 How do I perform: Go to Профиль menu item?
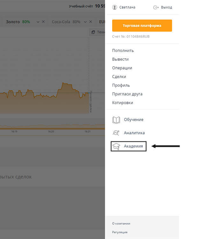121,85
